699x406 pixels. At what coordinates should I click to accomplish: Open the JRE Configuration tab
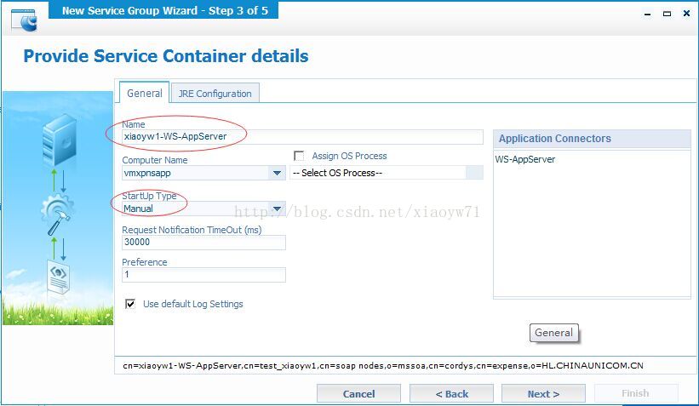pyautogui.click(x=215, y=93)
